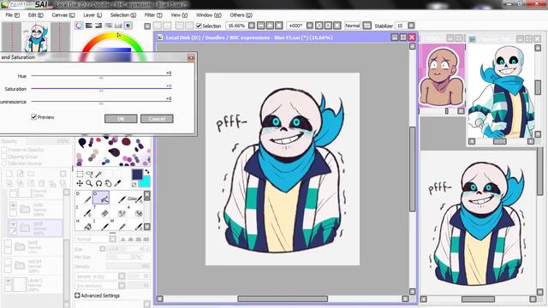Toggle the transparent color icon
This screenshot has width=548, height=308.
134,185
